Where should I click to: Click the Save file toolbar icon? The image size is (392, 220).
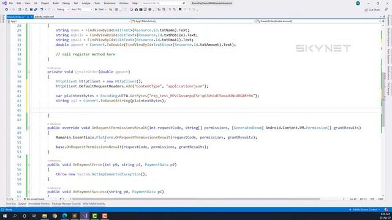(31, 10)
